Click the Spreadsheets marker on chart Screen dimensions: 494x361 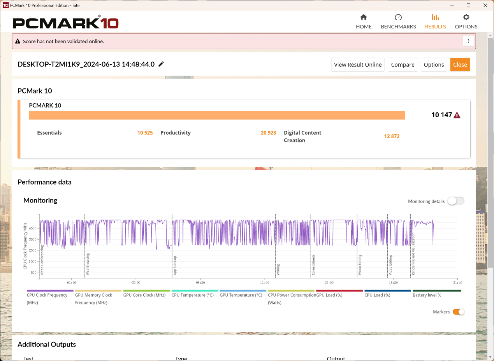tap(313, 265)
